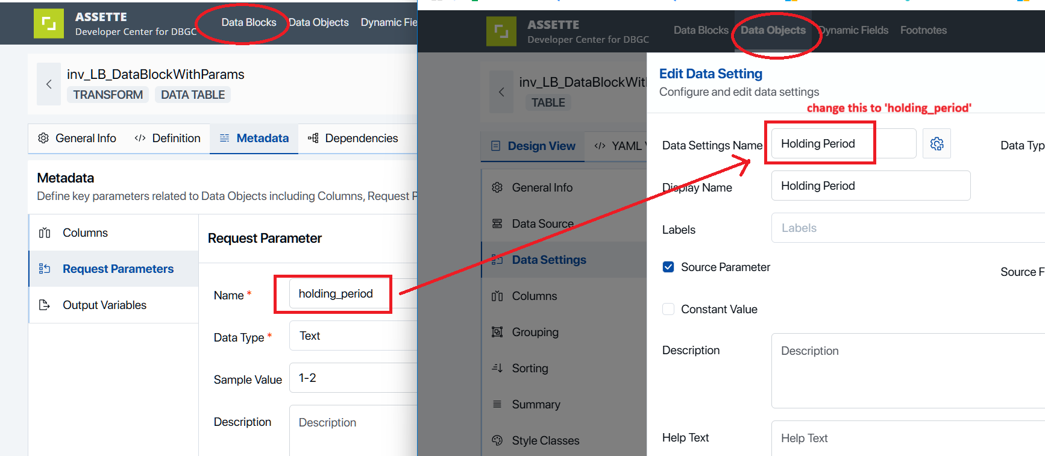
Task: Open Data Blocks in the Metadata window's header
Action: click(x=249, y=22)
